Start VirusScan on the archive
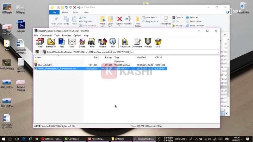 point(125,43)
